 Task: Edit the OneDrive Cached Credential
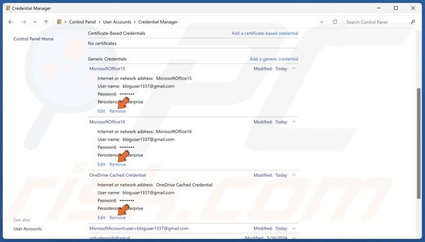[x=101, y=218]
